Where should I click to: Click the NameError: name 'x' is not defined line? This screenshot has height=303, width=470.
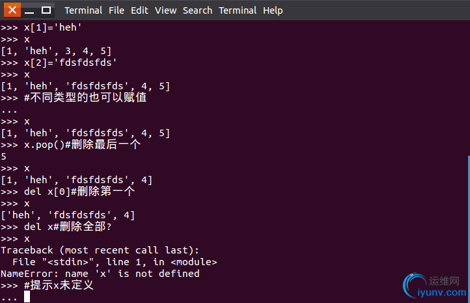pyautogui.click(x=100, y=274)
